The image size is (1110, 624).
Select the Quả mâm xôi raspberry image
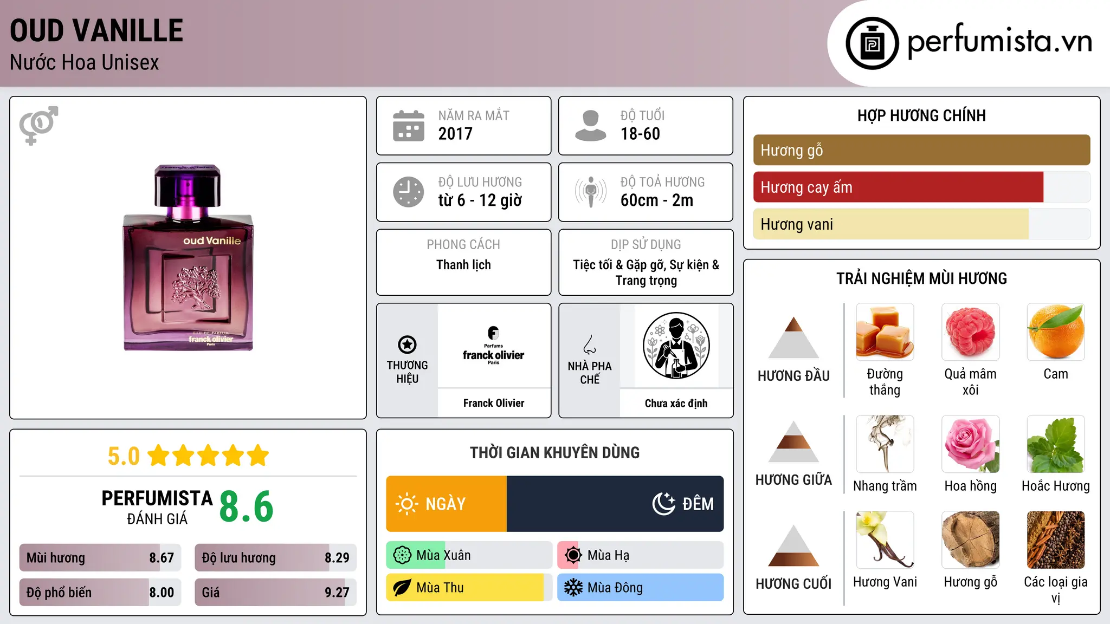click(x=970, y=332)
